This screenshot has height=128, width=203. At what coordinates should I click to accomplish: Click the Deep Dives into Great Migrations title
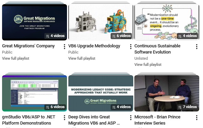click(x=94, y=120)
